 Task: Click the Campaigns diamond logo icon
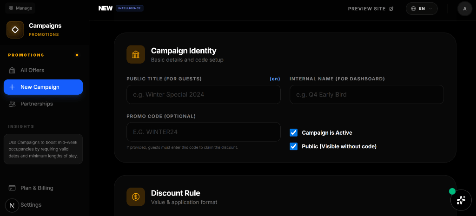(15, 30)
